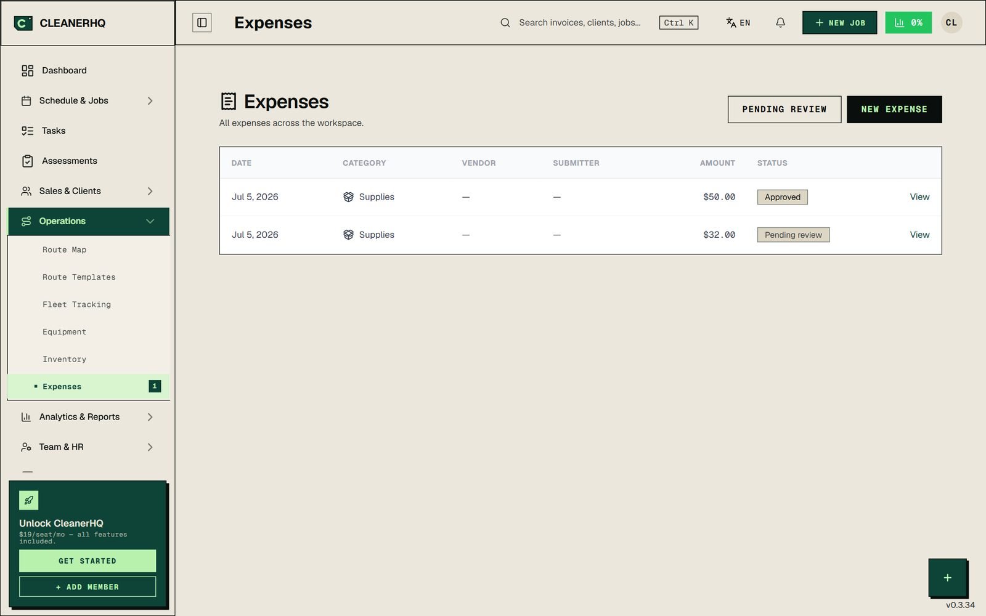Click the Dashboard grid icon

[28, 71]
